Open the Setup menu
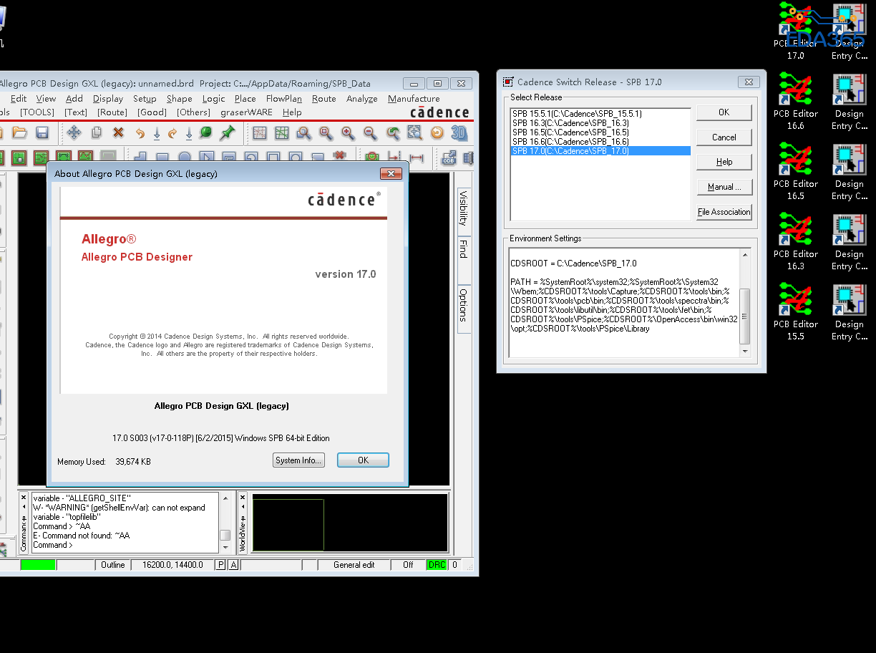This screenshot has width=876, height=653. 145,99
